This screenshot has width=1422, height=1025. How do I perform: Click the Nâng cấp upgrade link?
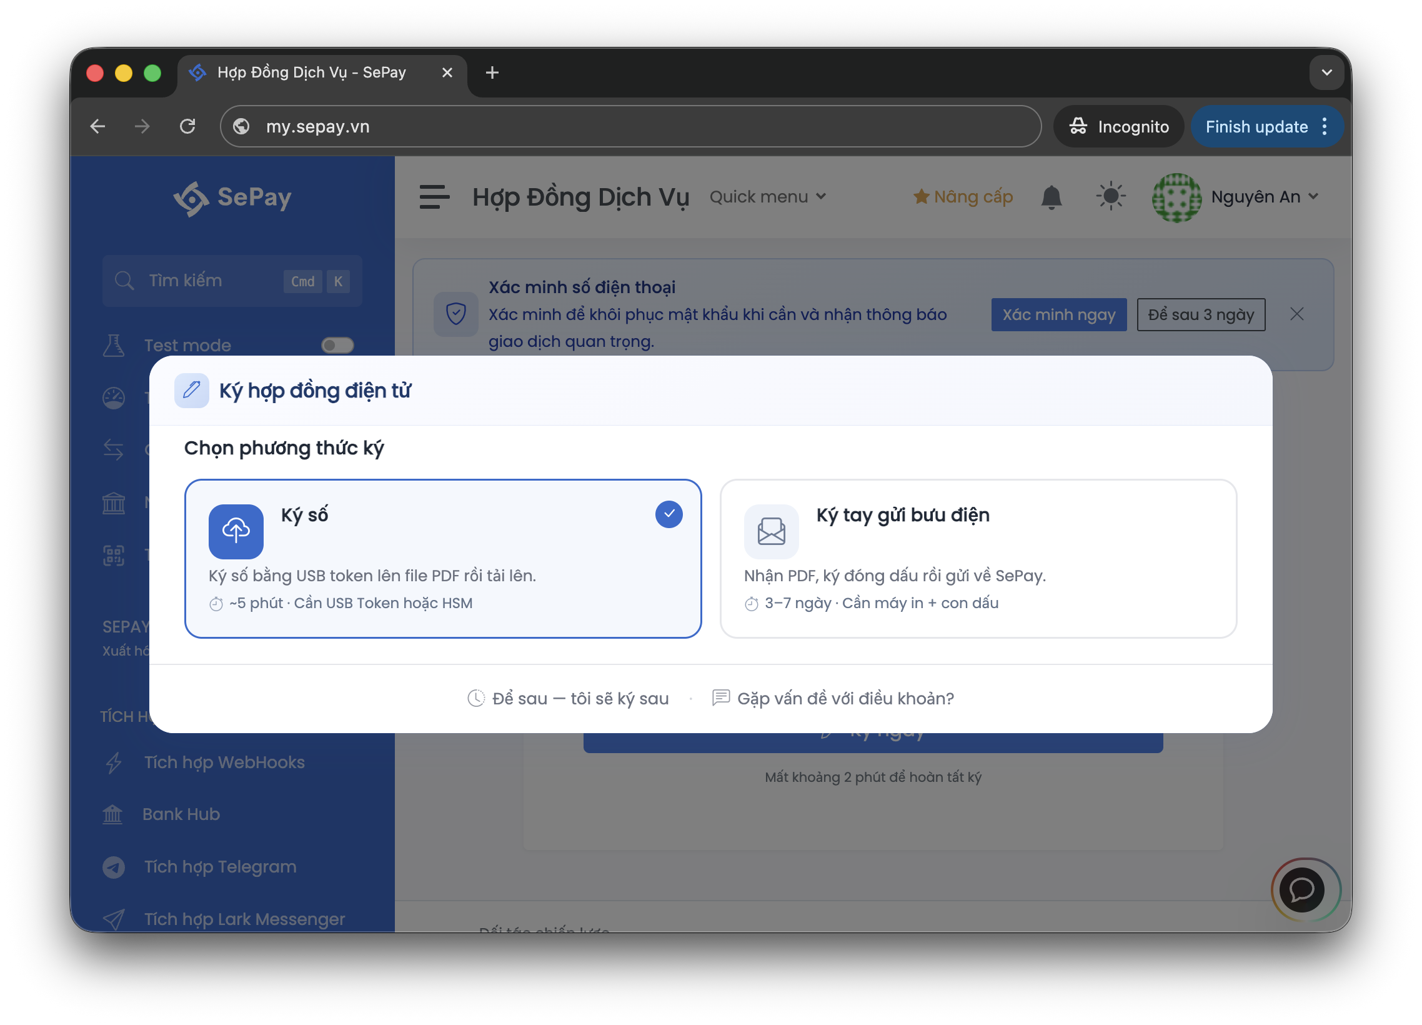point(963,197)
